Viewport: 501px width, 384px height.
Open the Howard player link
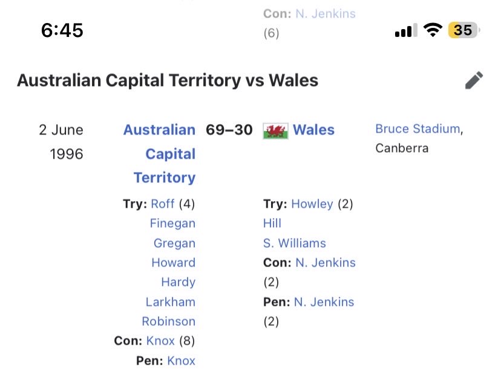click(173, 262)
